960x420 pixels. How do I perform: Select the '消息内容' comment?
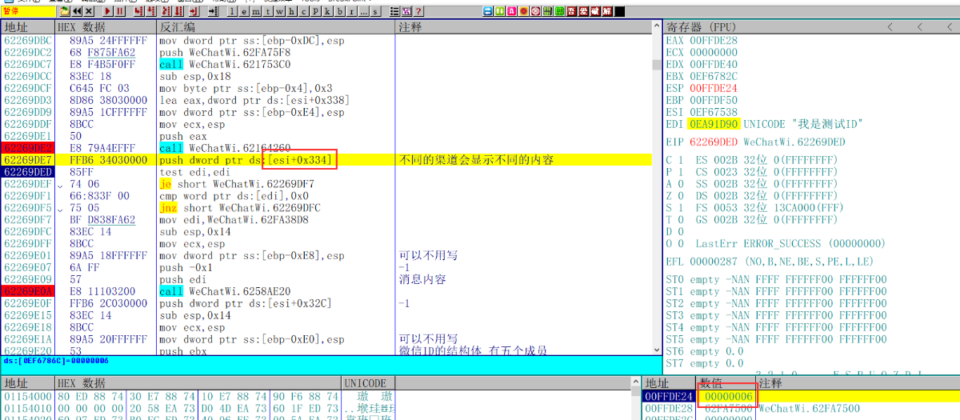pos(422,280)
